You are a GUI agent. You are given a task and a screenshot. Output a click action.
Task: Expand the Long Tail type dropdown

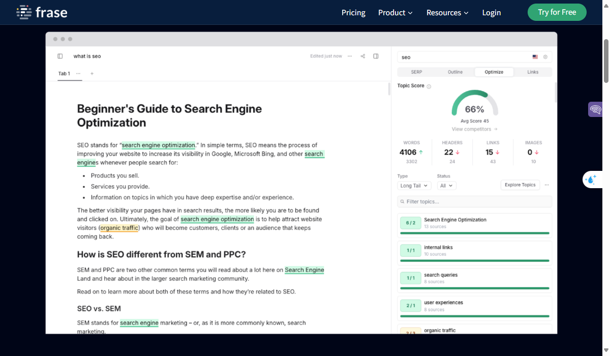[x=414, y=186]
